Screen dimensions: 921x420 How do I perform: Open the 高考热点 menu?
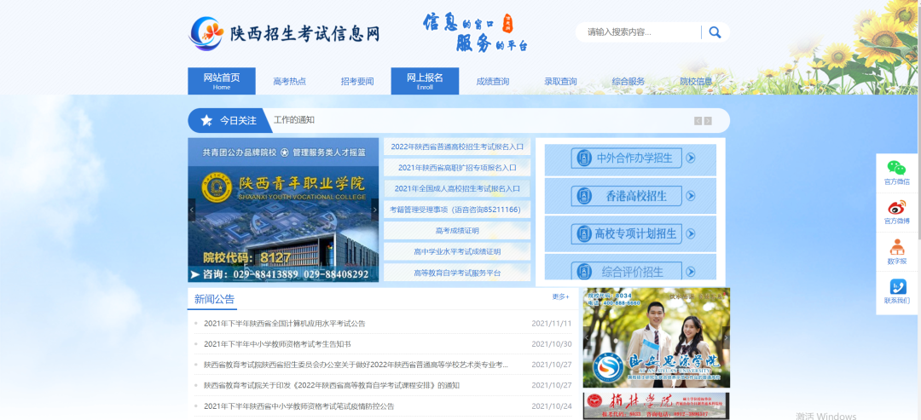point(290,82)
